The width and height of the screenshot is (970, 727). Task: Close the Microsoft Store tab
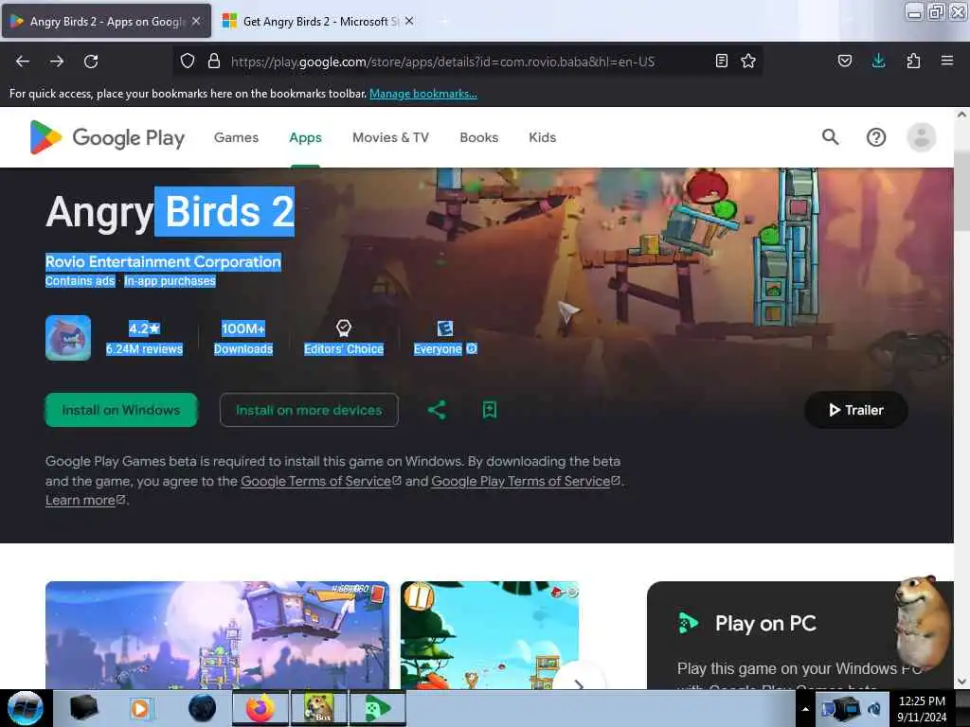click(x=409, y=21)
